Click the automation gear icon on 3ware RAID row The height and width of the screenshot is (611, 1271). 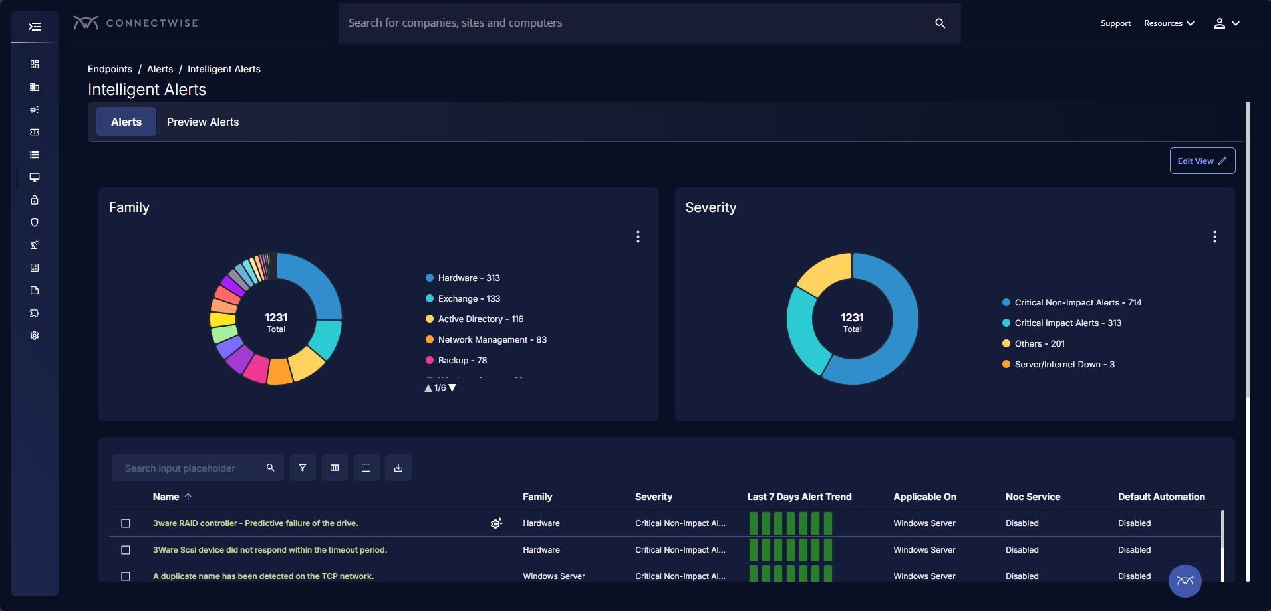(x=496, y=523)
